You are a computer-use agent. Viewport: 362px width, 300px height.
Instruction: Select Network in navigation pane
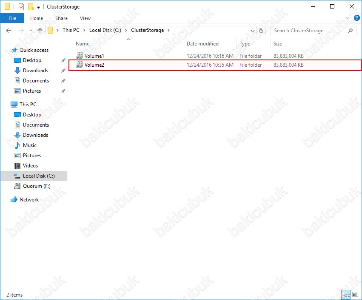pos(29,200)
